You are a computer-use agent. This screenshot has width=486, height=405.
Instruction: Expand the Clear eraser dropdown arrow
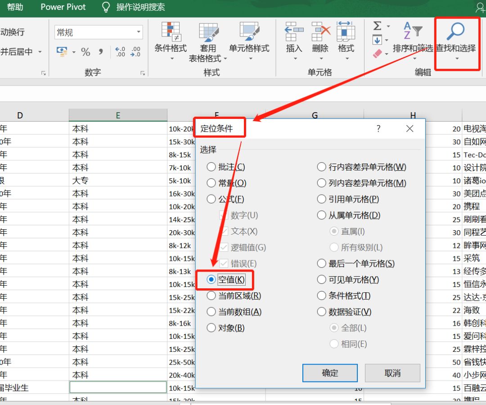pyautogui.click(x=387, y=54)
